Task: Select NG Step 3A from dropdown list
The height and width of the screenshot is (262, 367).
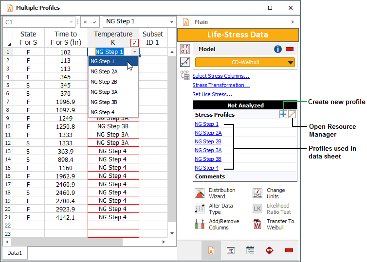Action: point(104,92)
